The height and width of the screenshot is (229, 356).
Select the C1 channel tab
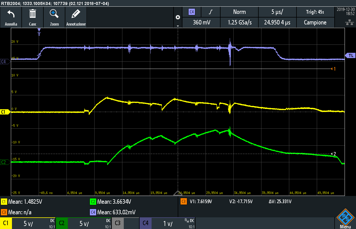pos(28,223)
